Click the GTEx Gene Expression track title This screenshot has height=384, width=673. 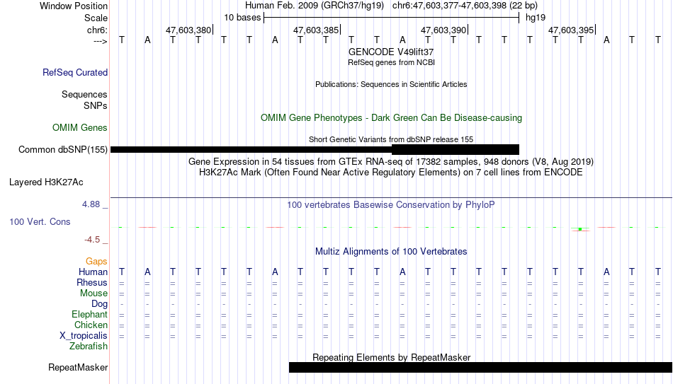pyautogui.click(x=391, y=161)
